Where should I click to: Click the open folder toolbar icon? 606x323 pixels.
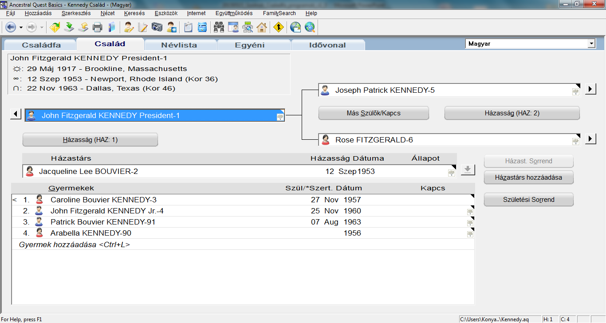[55, 28]
